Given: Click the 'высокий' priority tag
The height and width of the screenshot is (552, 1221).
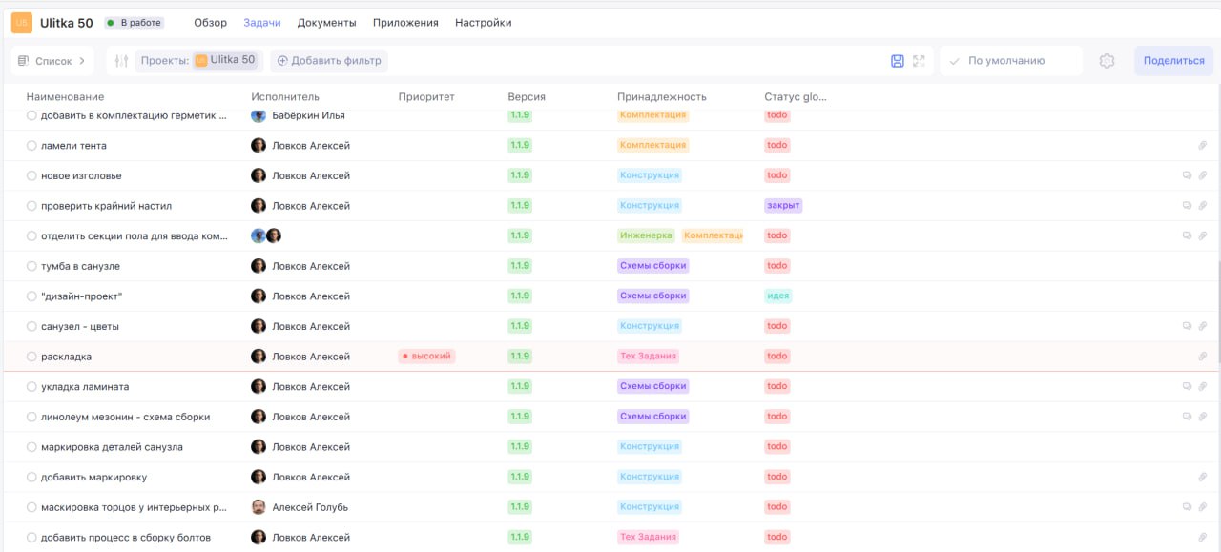Looking at the screenshot, I should 426,357.
